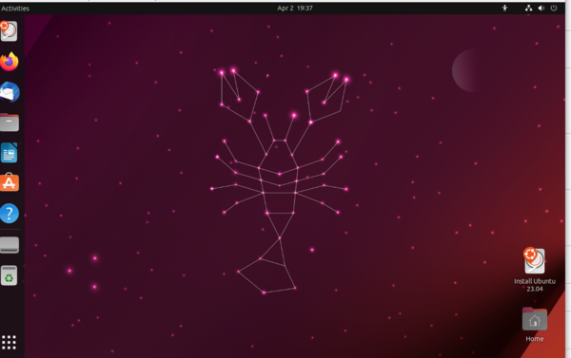
Task: Open Ubuntu Software from the dock
Action: [x=10, y=182]
